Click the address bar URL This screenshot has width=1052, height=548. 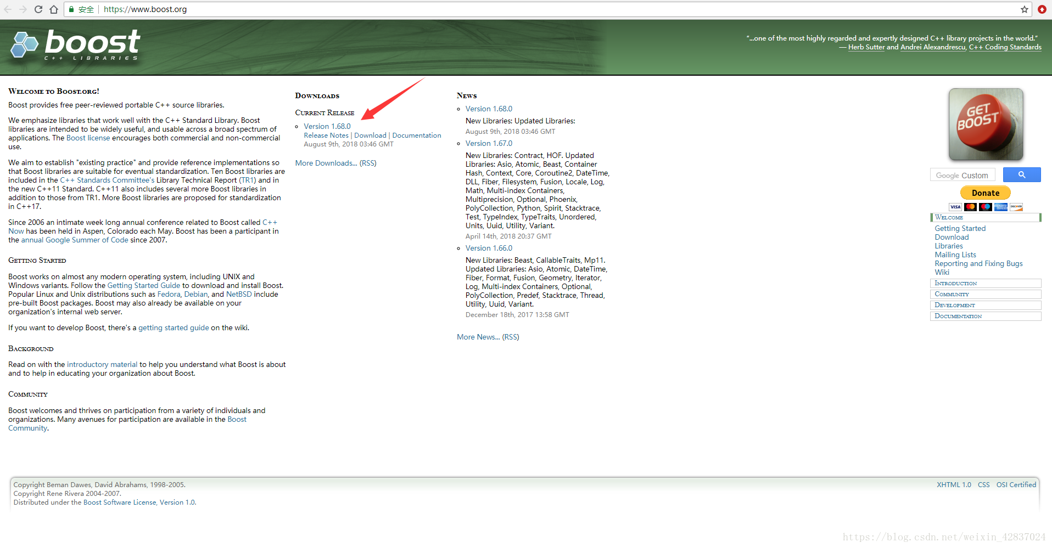click(x=146, y=9)
